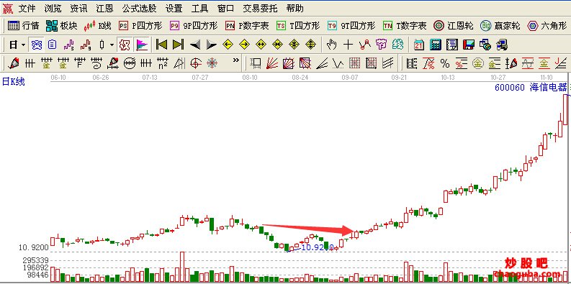The height and width of the screenshot is (284, 571).
Task: Select the angle lines tool
Action: point(322,63)
